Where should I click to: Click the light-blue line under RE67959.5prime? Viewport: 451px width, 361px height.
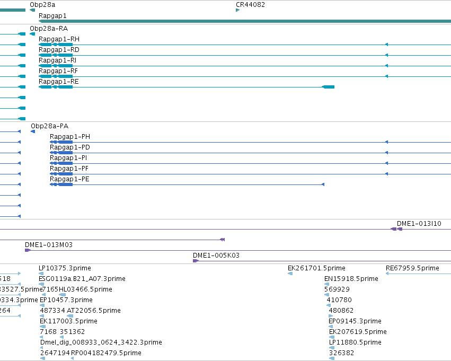click(418, 274)
